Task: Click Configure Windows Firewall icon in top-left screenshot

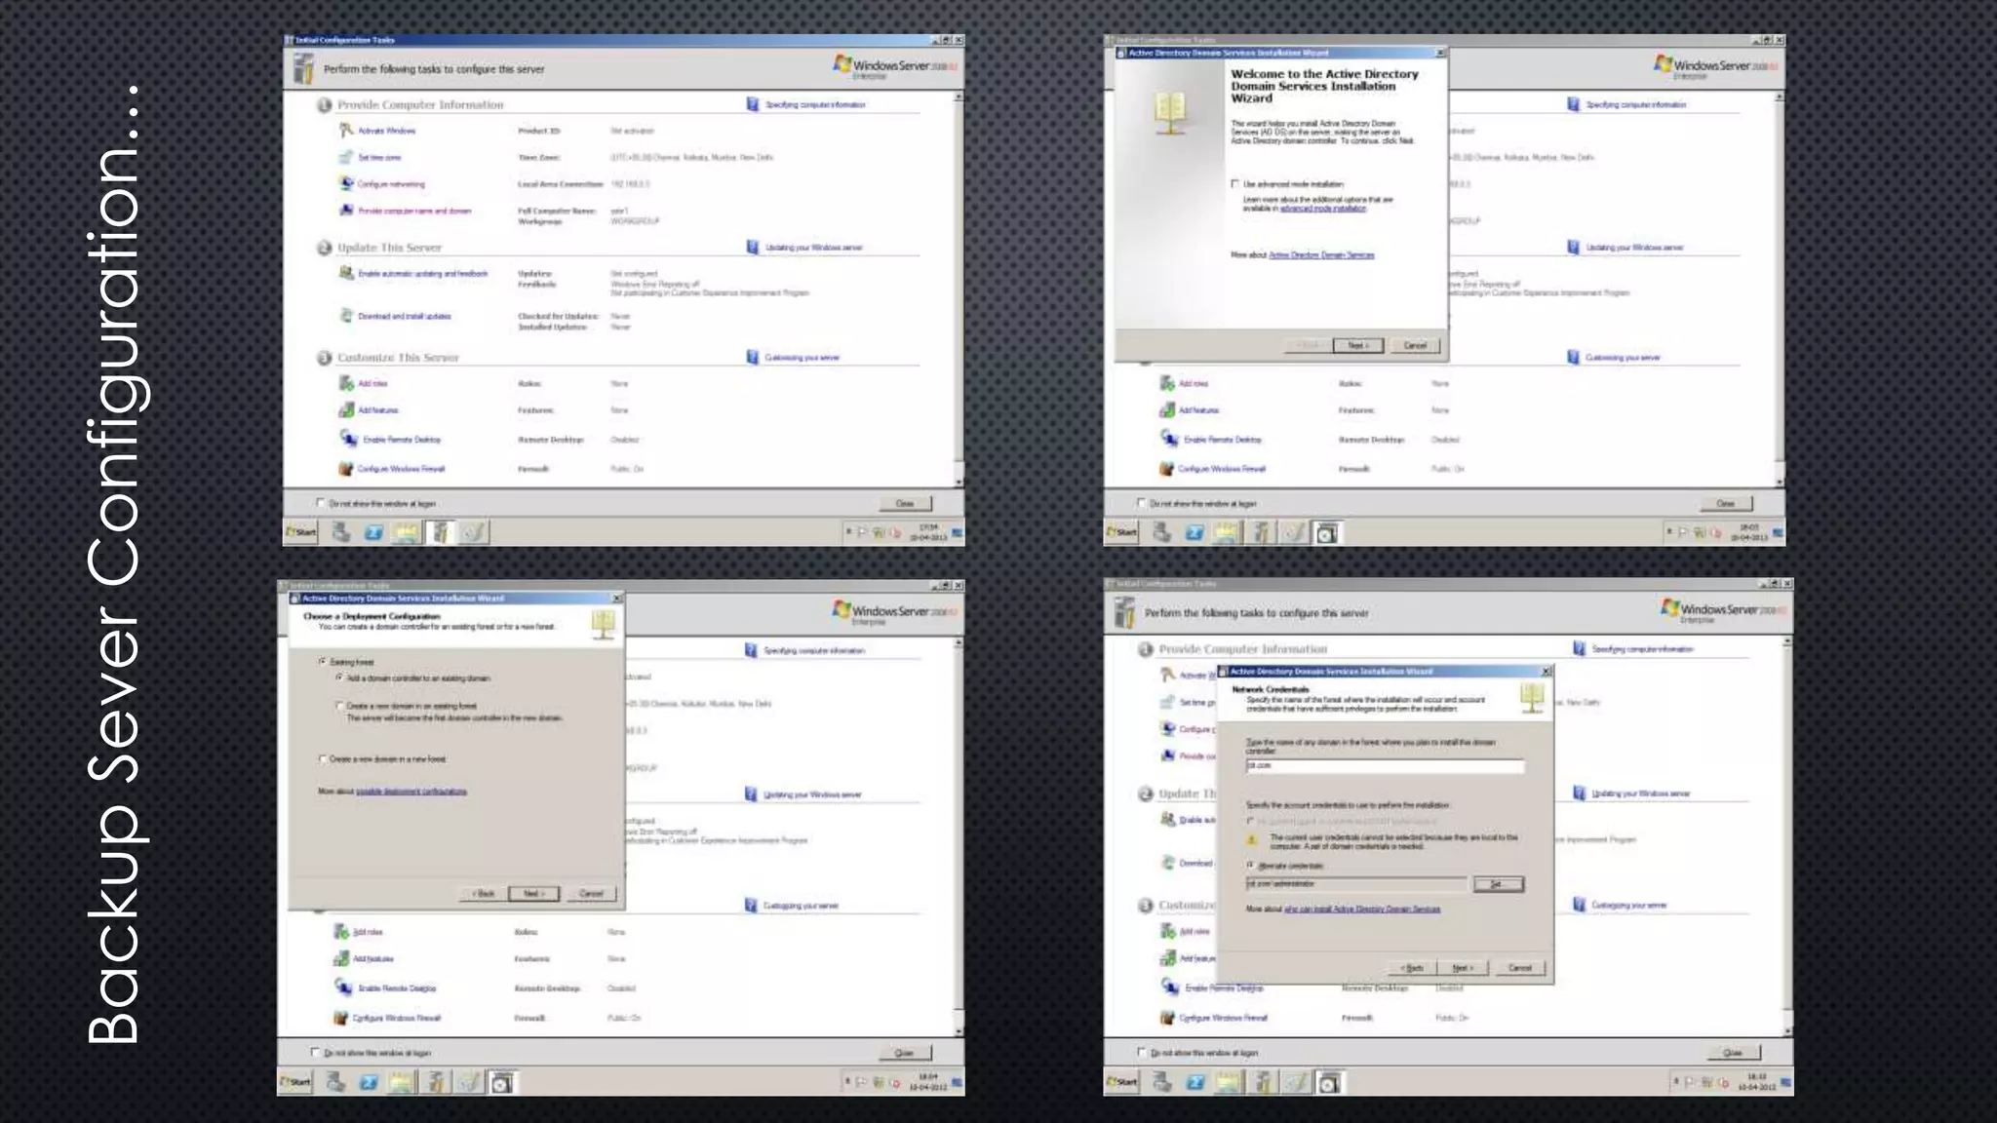Action: click(x=345, y=469)
